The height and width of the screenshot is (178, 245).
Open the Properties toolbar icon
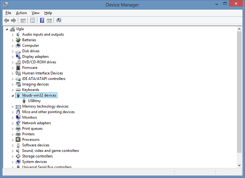(x=33, y=20)
